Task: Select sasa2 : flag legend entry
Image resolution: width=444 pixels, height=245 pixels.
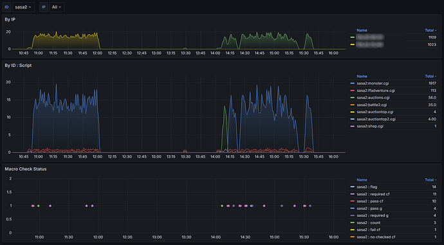Action: point(367,187)
